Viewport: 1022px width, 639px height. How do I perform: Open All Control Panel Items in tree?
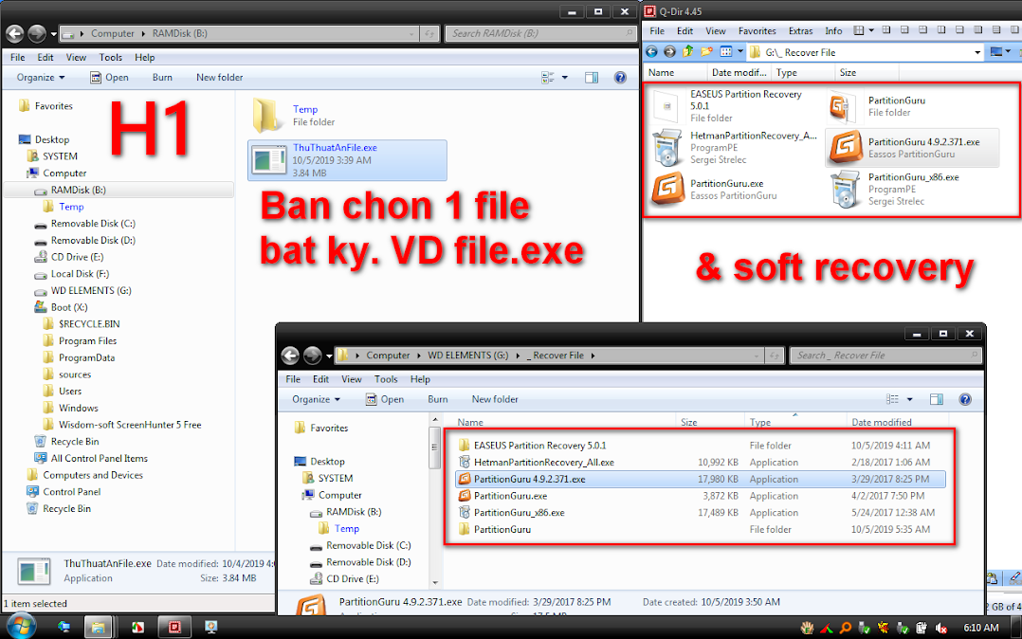click(x=99, y=458)
